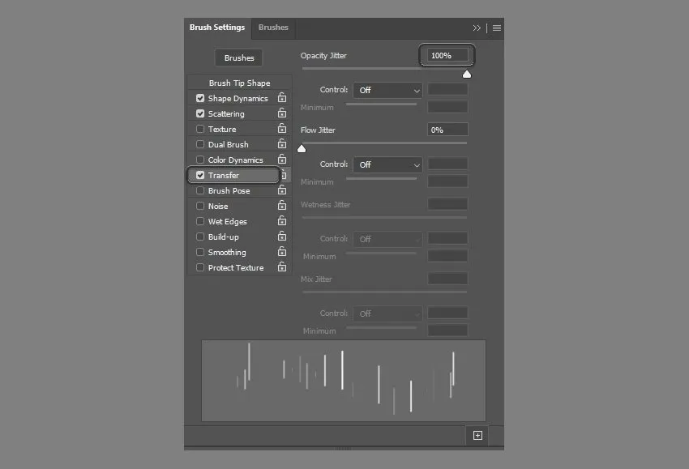Click the Opacity Jitter slider handle

467,75
